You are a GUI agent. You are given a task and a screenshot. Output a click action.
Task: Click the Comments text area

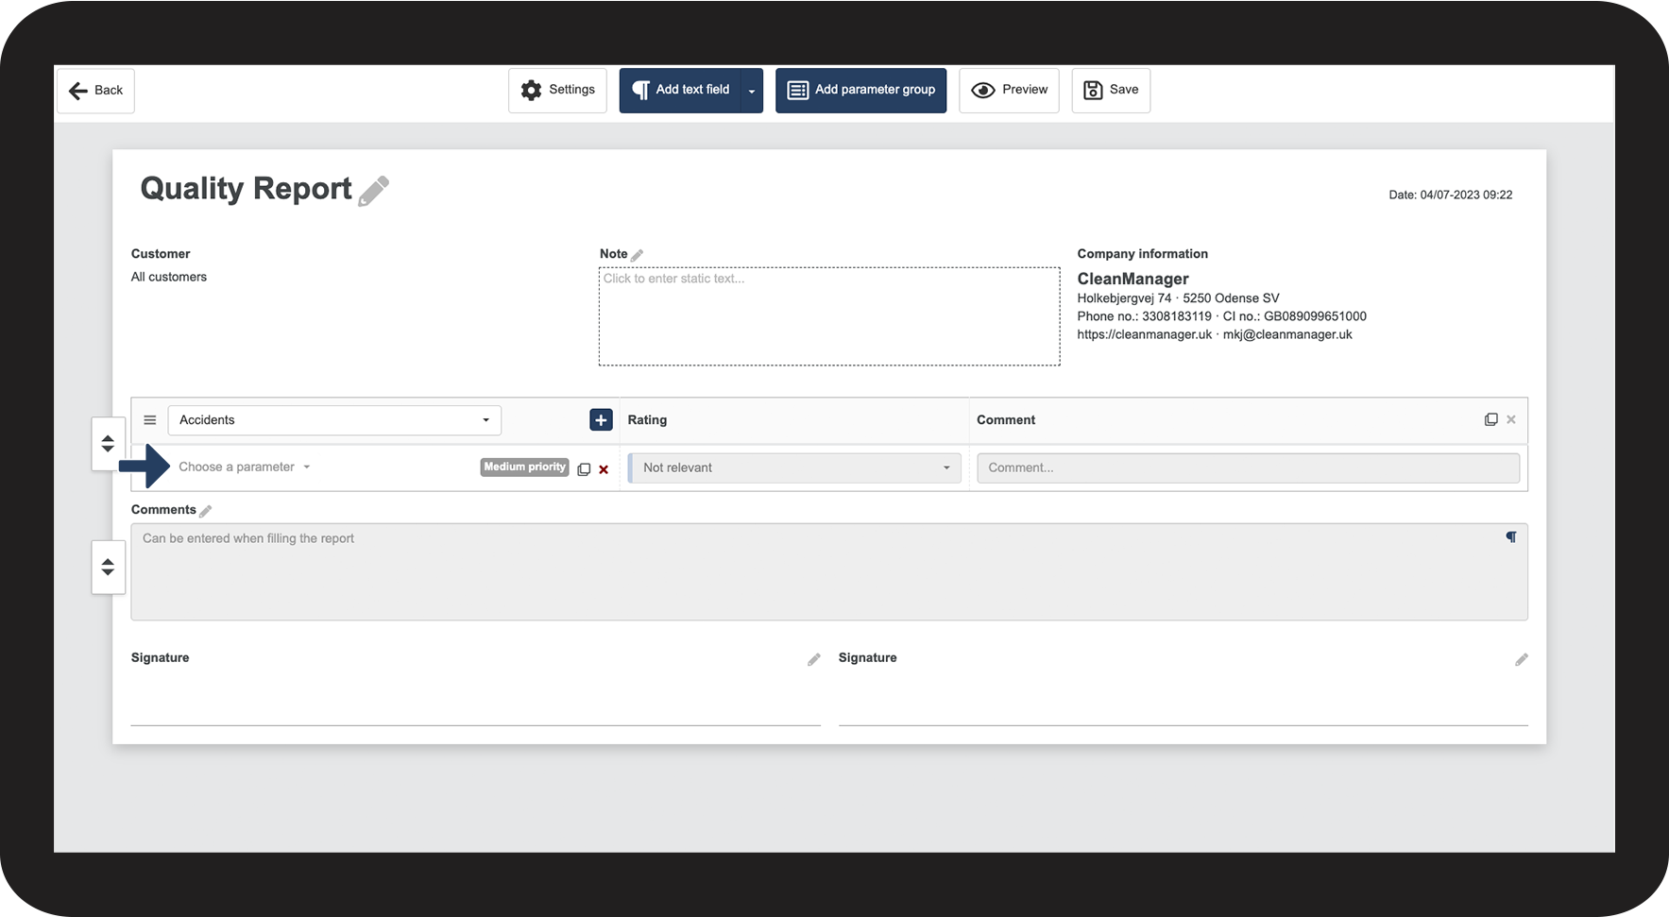(x=829, y=572)
